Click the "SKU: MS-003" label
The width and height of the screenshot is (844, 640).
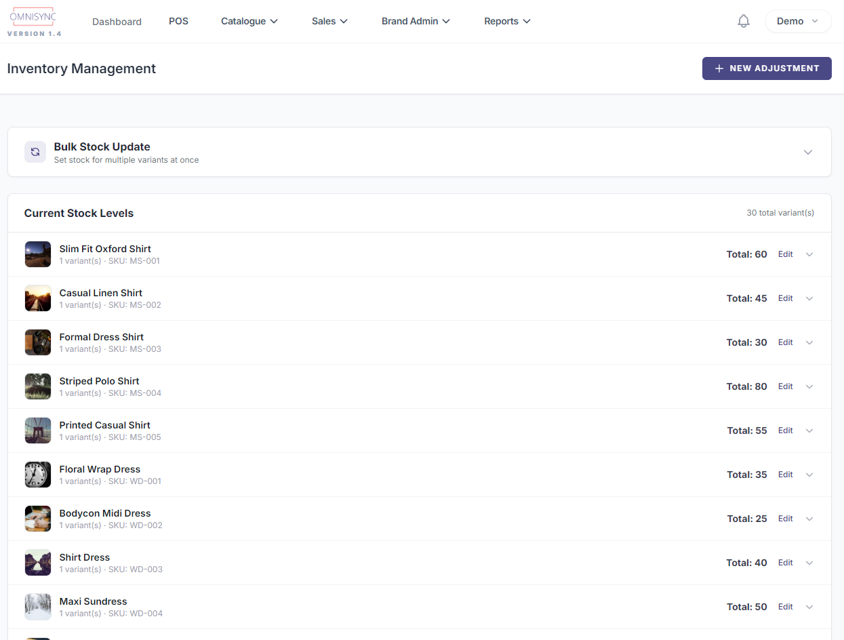pos(135,349)
